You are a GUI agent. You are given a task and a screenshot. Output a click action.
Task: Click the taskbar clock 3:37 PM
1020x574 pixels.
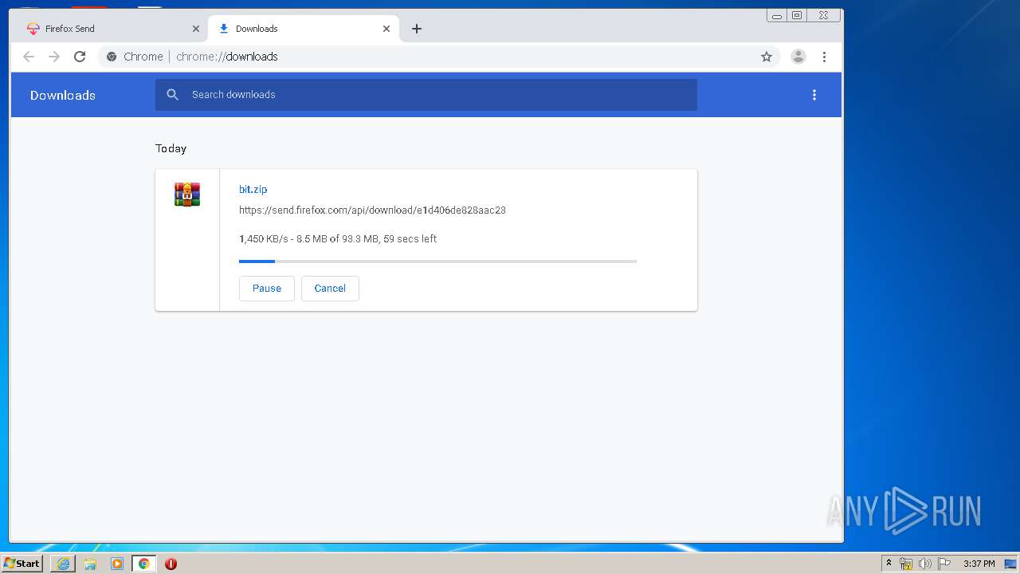click(979, 564)
